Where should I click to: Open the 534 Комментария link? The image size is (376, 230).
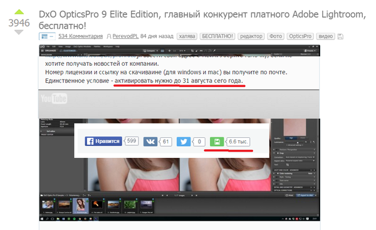coord(80,36)
